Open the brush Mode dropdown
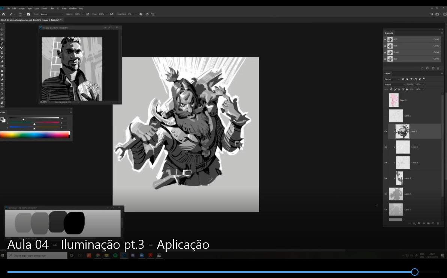 tap(50, 14)
